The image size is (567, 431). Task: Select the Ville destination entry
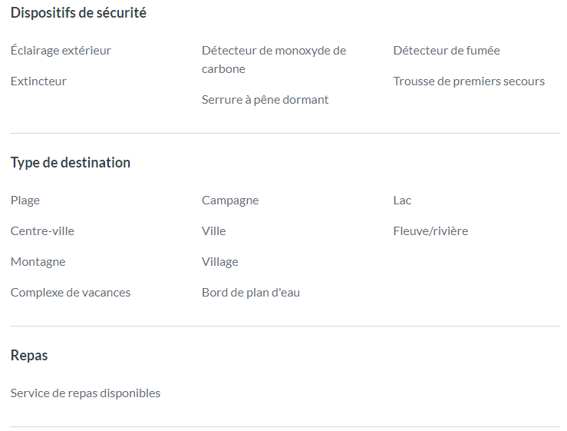214,231
